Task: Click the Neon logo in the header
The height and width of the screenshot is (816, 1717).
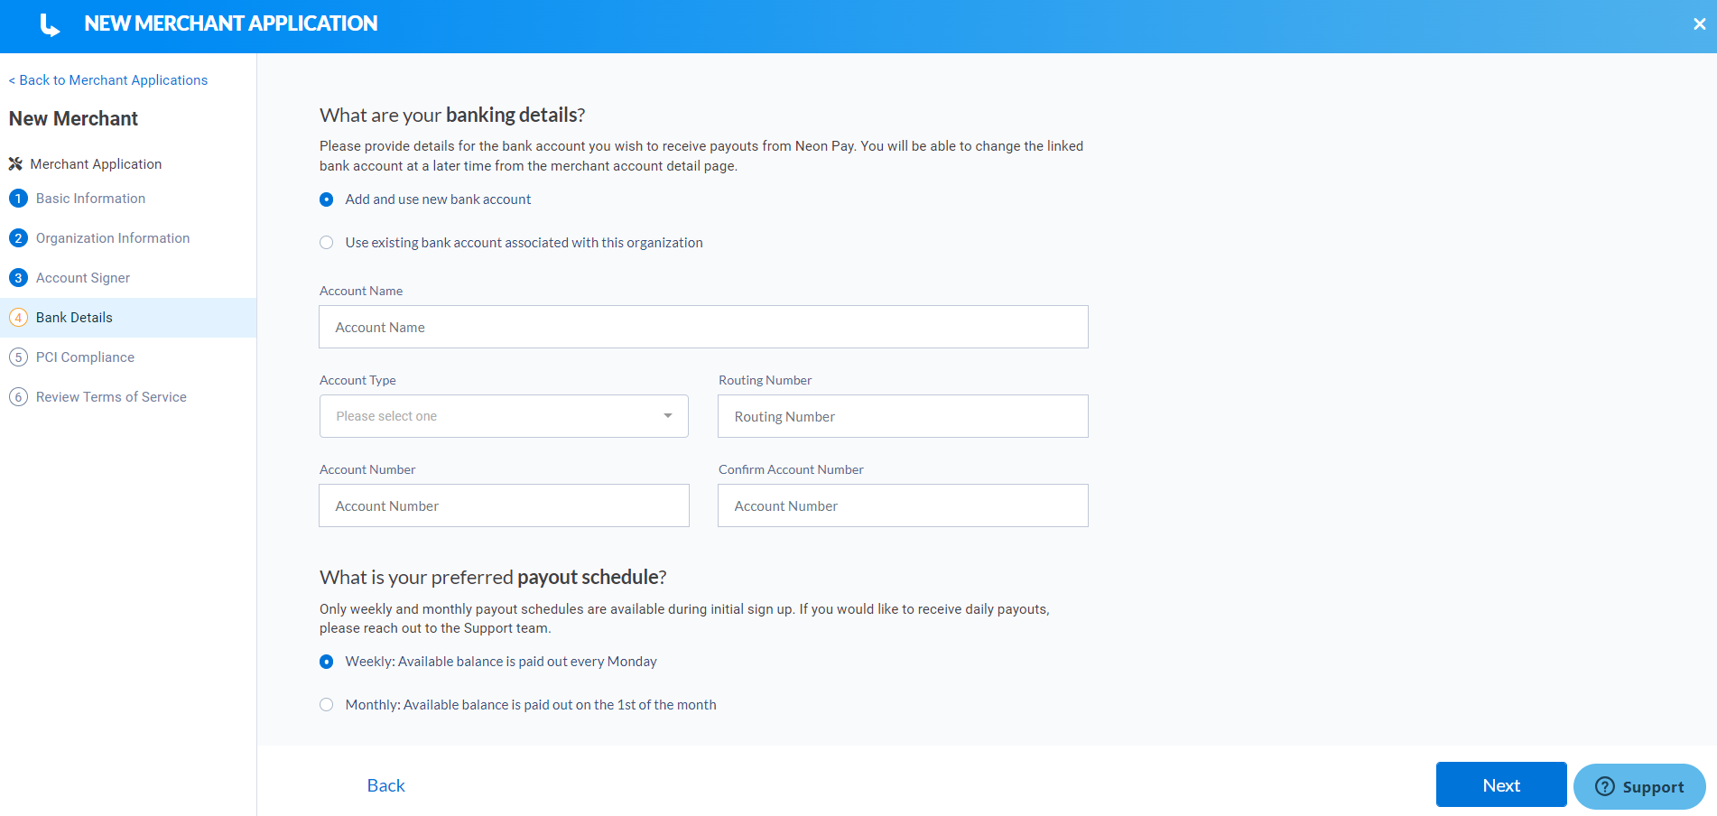Action: pyautogui.click(x=48, y=24)
